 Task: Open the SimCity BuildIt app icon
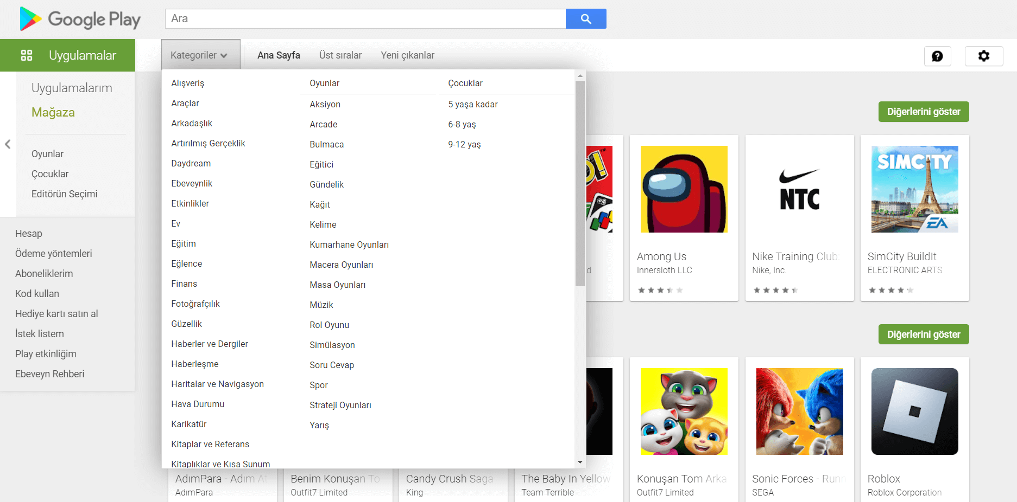click(914, 189)
